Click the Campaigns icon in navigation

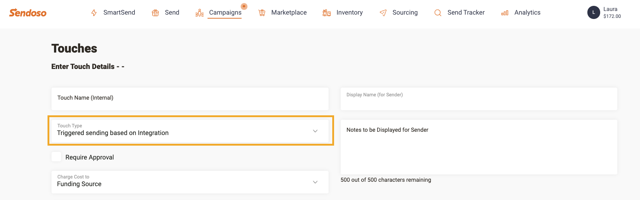200,13
